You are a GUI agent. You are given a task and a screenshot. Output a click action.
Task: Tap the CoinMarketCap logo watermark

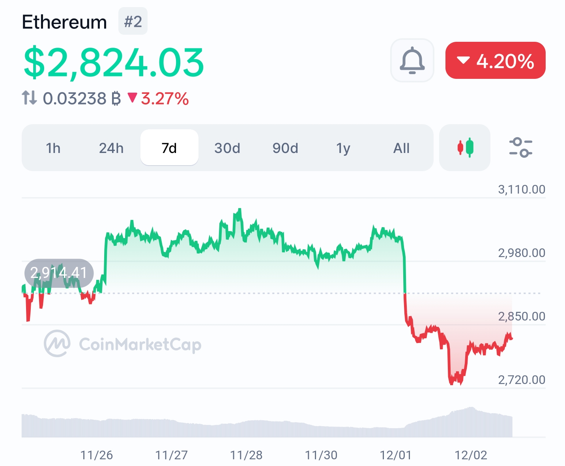point(122,344)
